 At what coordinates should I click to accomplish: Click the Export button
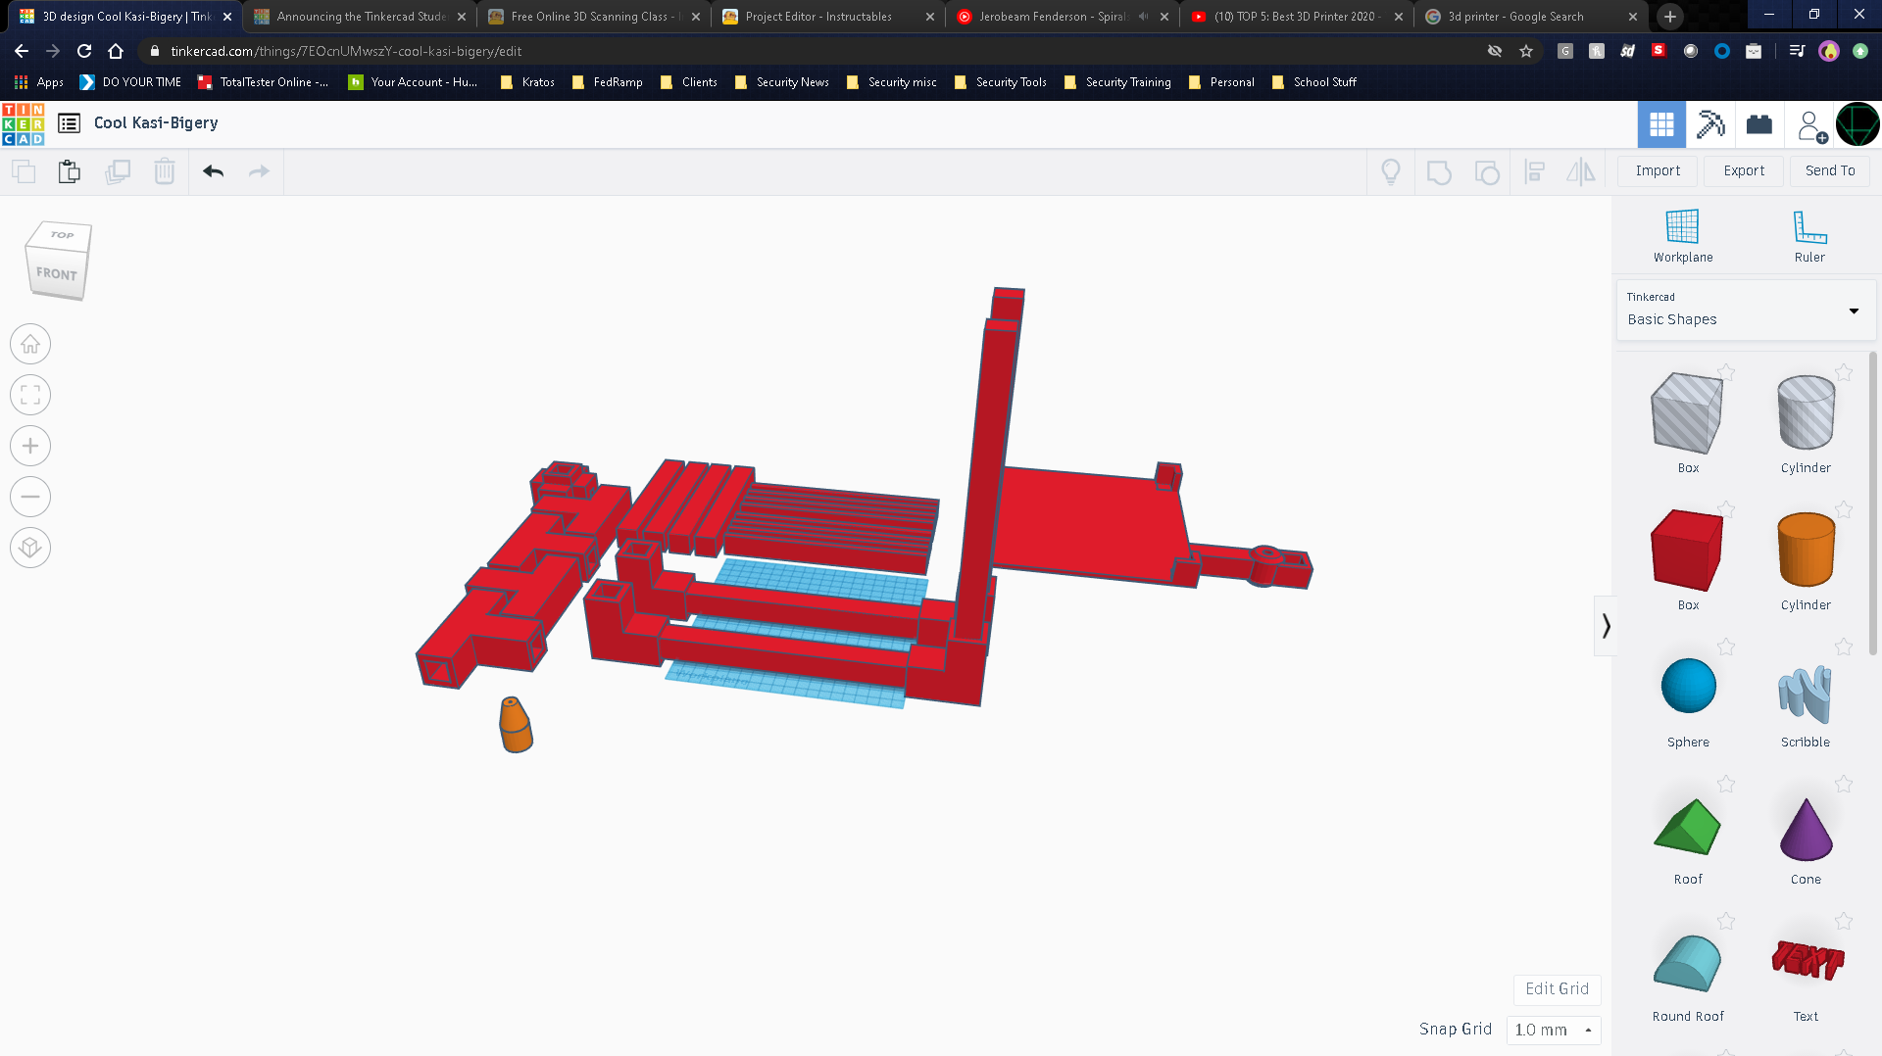pyautogui.click(x=1744, y=170)
